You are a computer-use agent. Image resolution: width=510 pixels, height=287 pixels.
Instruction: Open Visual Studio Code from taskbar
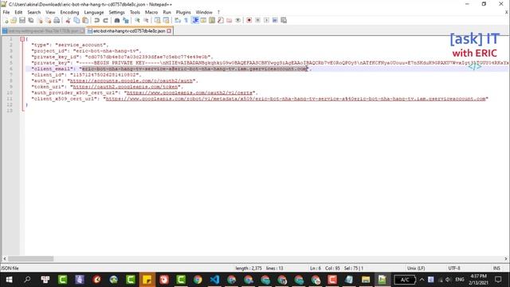[214, 280]
